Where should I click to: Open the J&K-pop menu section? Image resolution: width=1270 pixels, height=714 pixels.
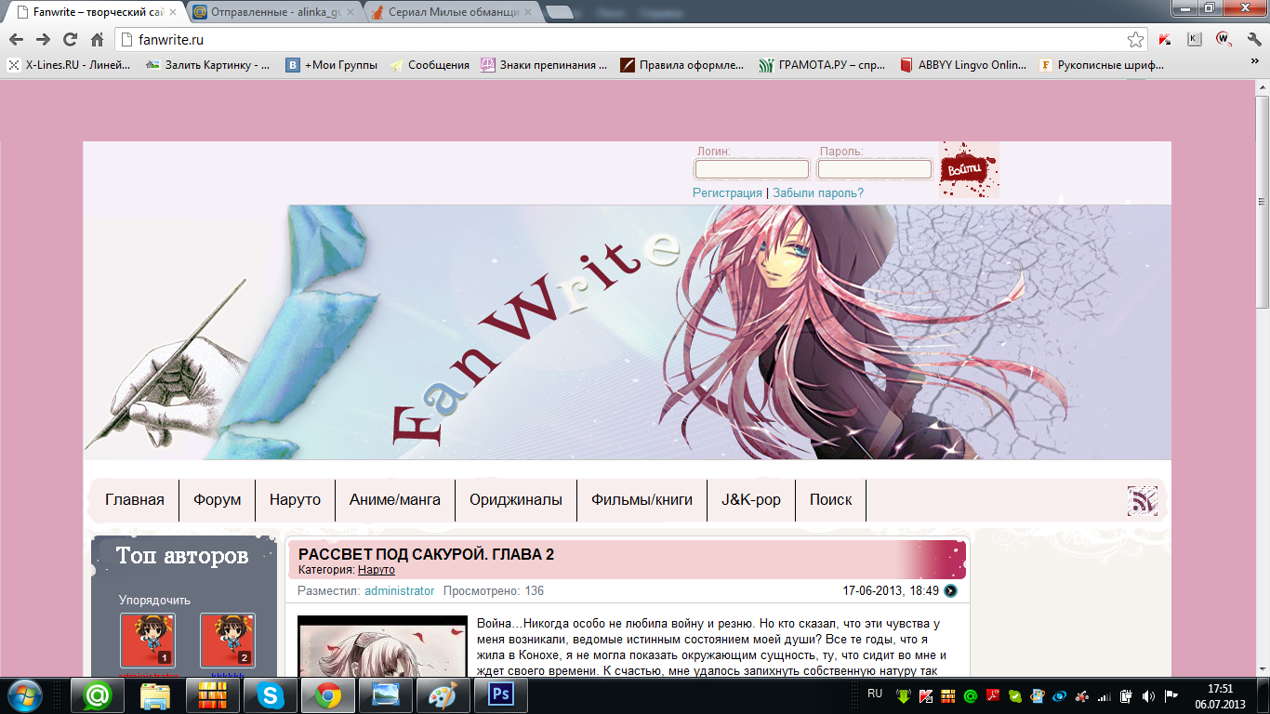751,500
